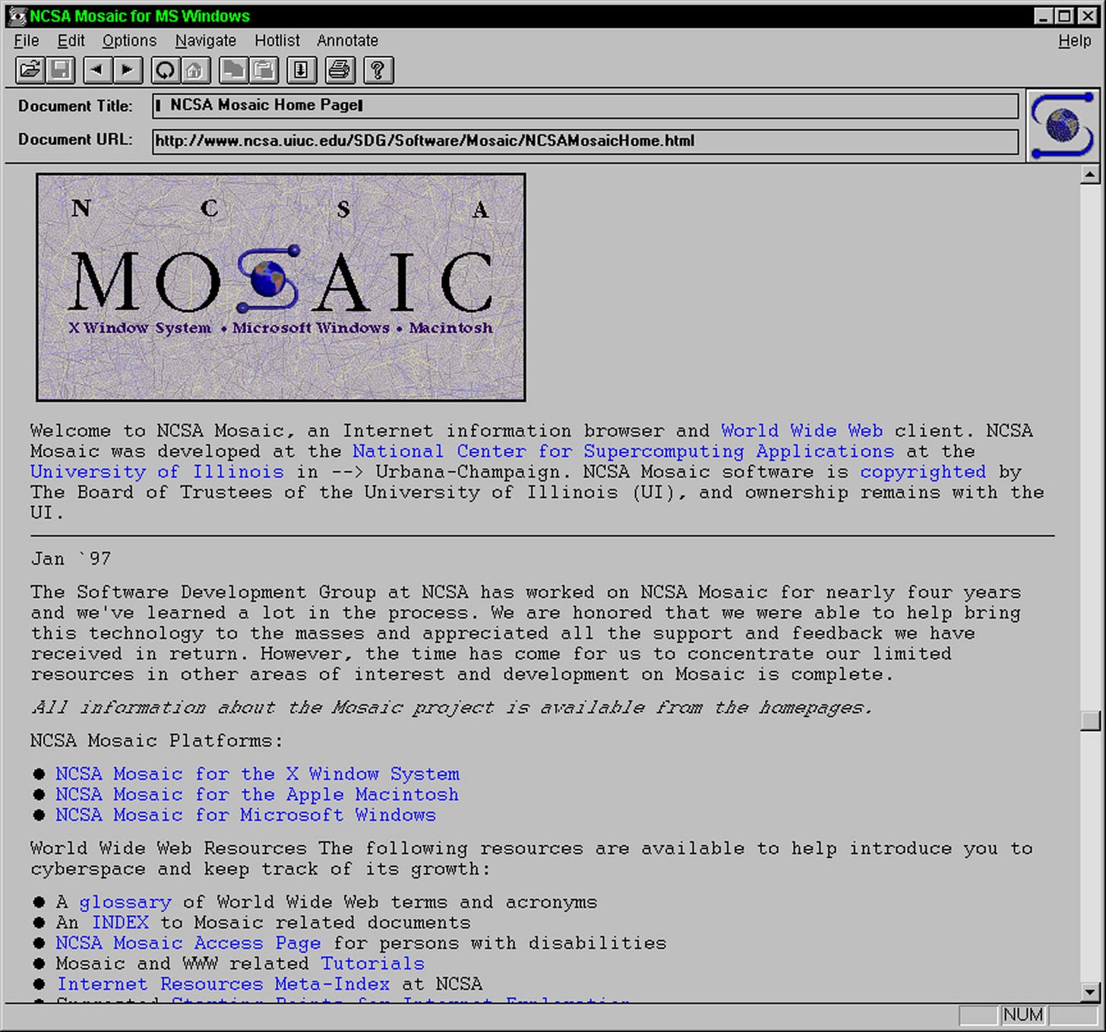The height and width of the screenshot is (1032, 1106).
Task: Open the Navigate menu
Action: pos(205,40)
